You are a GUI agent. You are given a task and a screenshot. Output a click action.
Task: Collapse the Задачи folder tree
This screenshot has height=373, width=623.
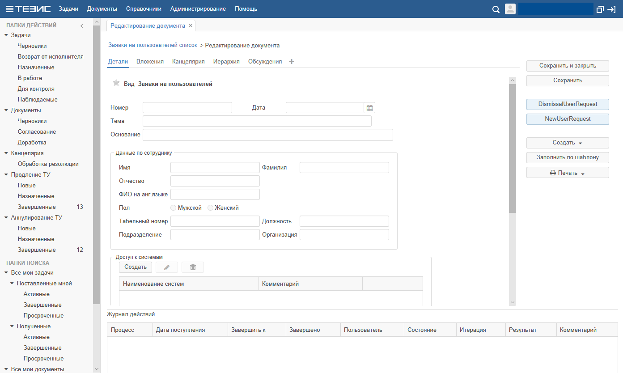pyautogui.click(x=6, y=35)
